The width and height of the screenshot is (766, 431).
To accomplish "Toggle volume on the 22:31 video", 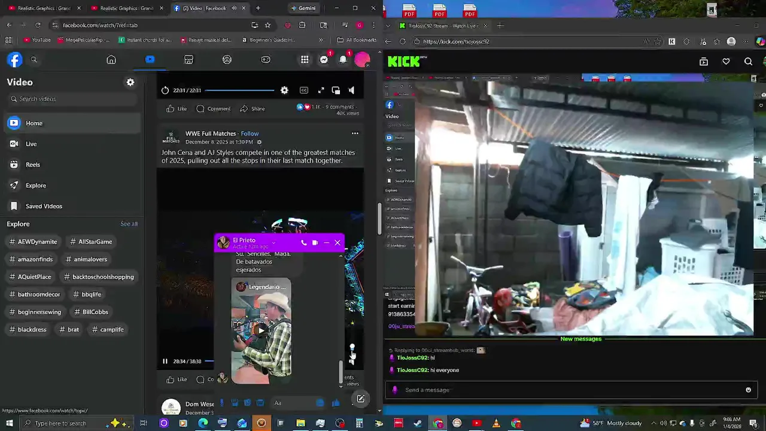I will tap(351, 90).
